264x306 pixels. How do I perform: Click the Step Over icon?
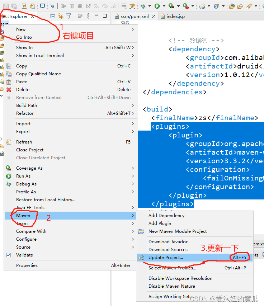[x=105, y=6]
